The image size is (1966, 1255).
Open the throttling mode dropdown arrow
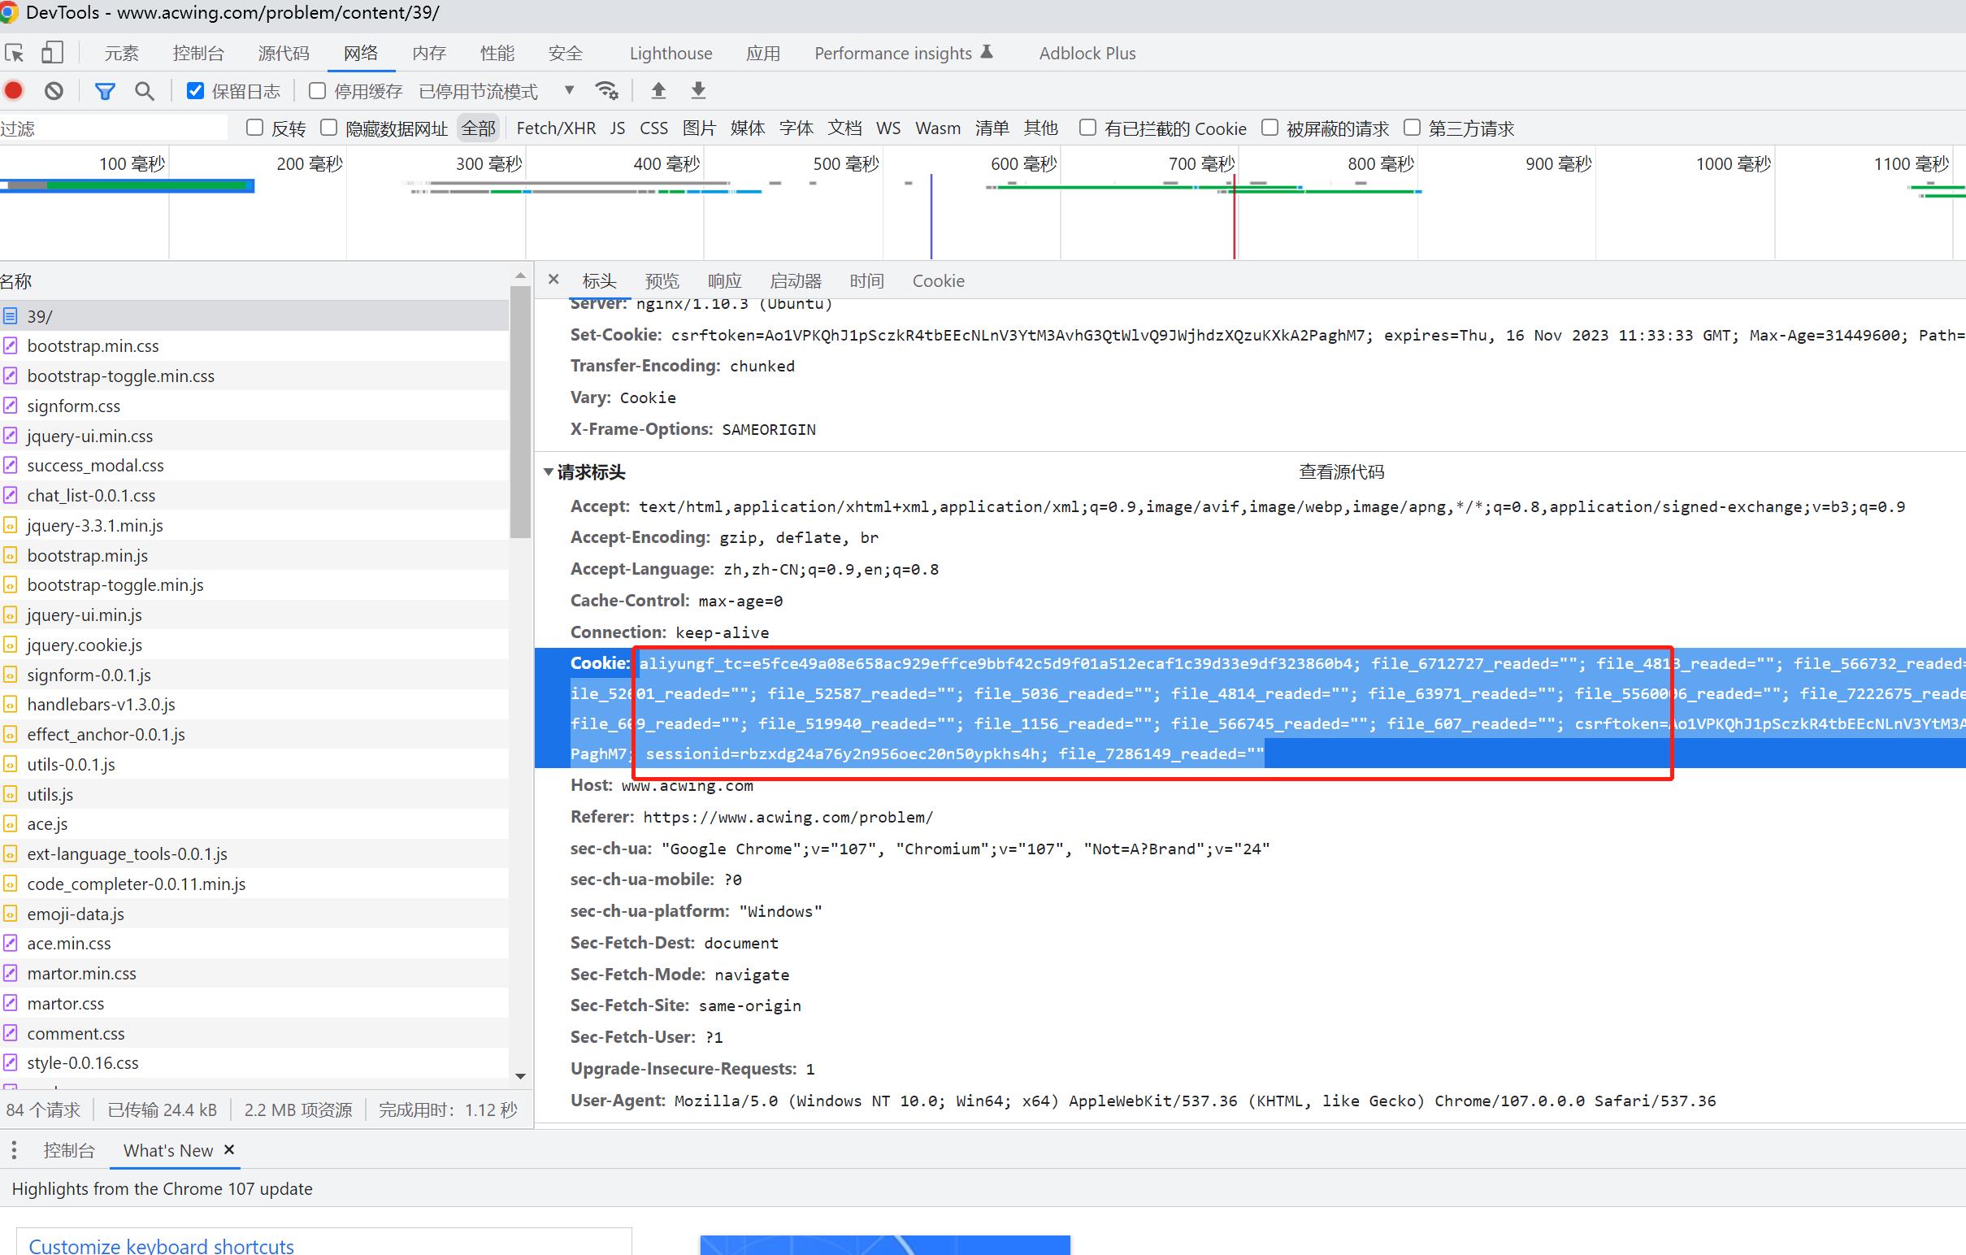[x=569, y=91]
